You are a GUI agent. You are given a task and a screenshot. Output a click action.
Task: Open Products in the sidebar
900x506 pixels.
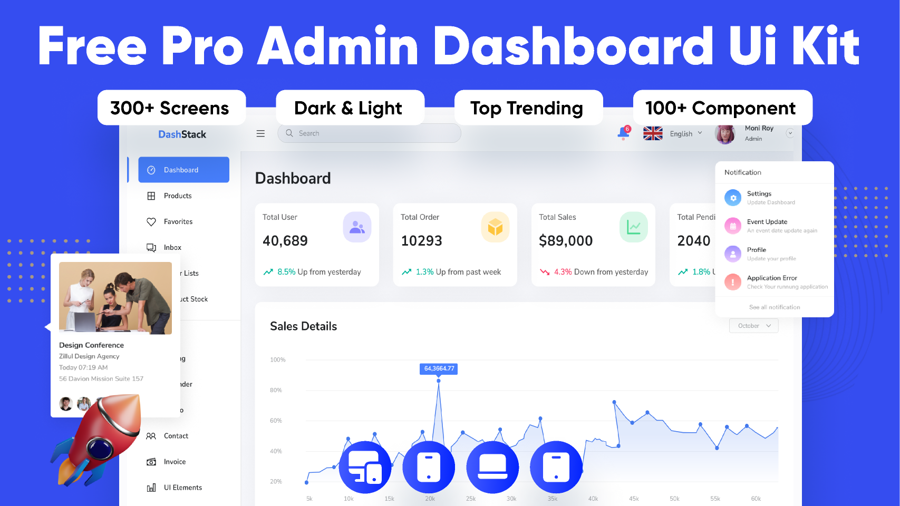178,196
